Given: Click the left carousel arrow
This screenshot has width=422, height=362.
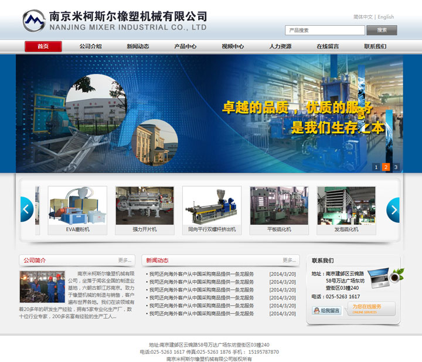Looking at the screenshot, I should click(x=26, y=209).
